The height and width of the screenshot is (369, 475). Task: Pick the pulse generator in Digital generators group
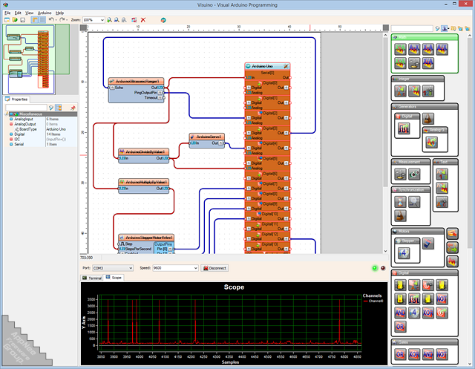404,128
